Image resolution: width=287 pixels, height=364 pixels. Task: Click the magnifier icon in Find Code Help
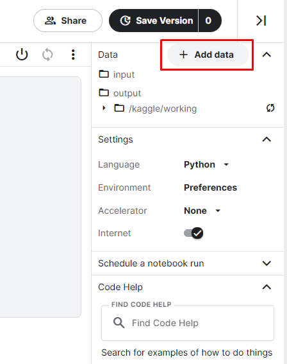[119, 323]
